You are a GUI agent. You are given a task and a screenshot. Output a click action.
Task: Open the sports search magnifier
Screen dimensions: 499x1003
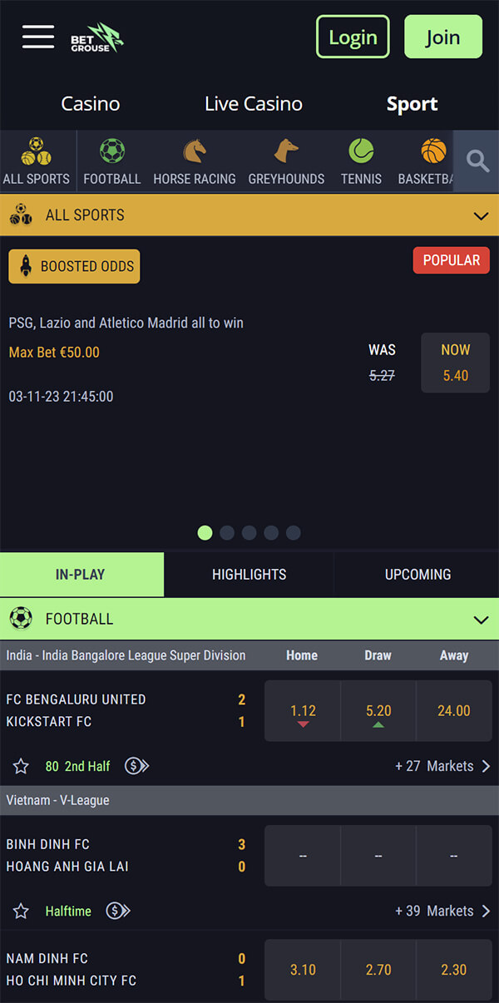coord(477,161)
